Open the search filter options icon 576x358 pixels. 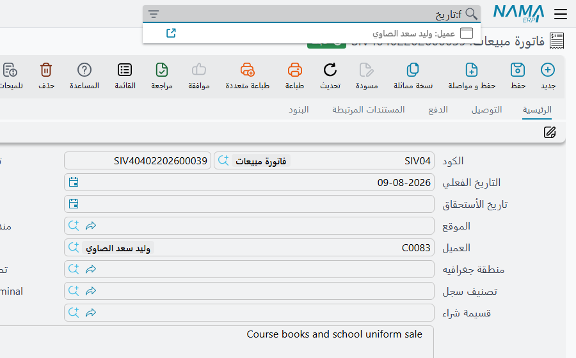tap(154, 14)
